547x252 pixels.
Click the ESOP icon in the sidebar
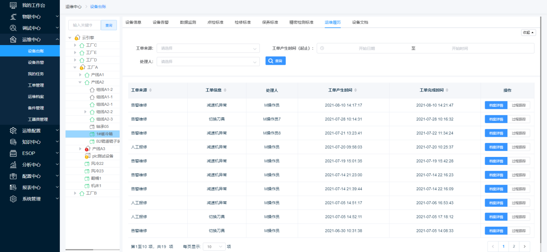click(13, 154)
